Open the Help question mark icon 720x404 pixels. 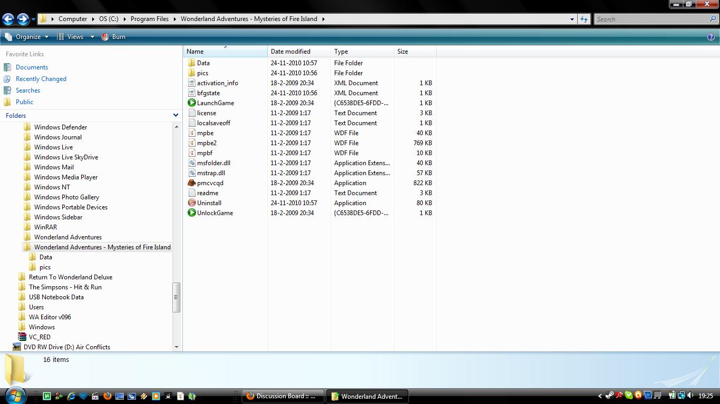point(711,37)
